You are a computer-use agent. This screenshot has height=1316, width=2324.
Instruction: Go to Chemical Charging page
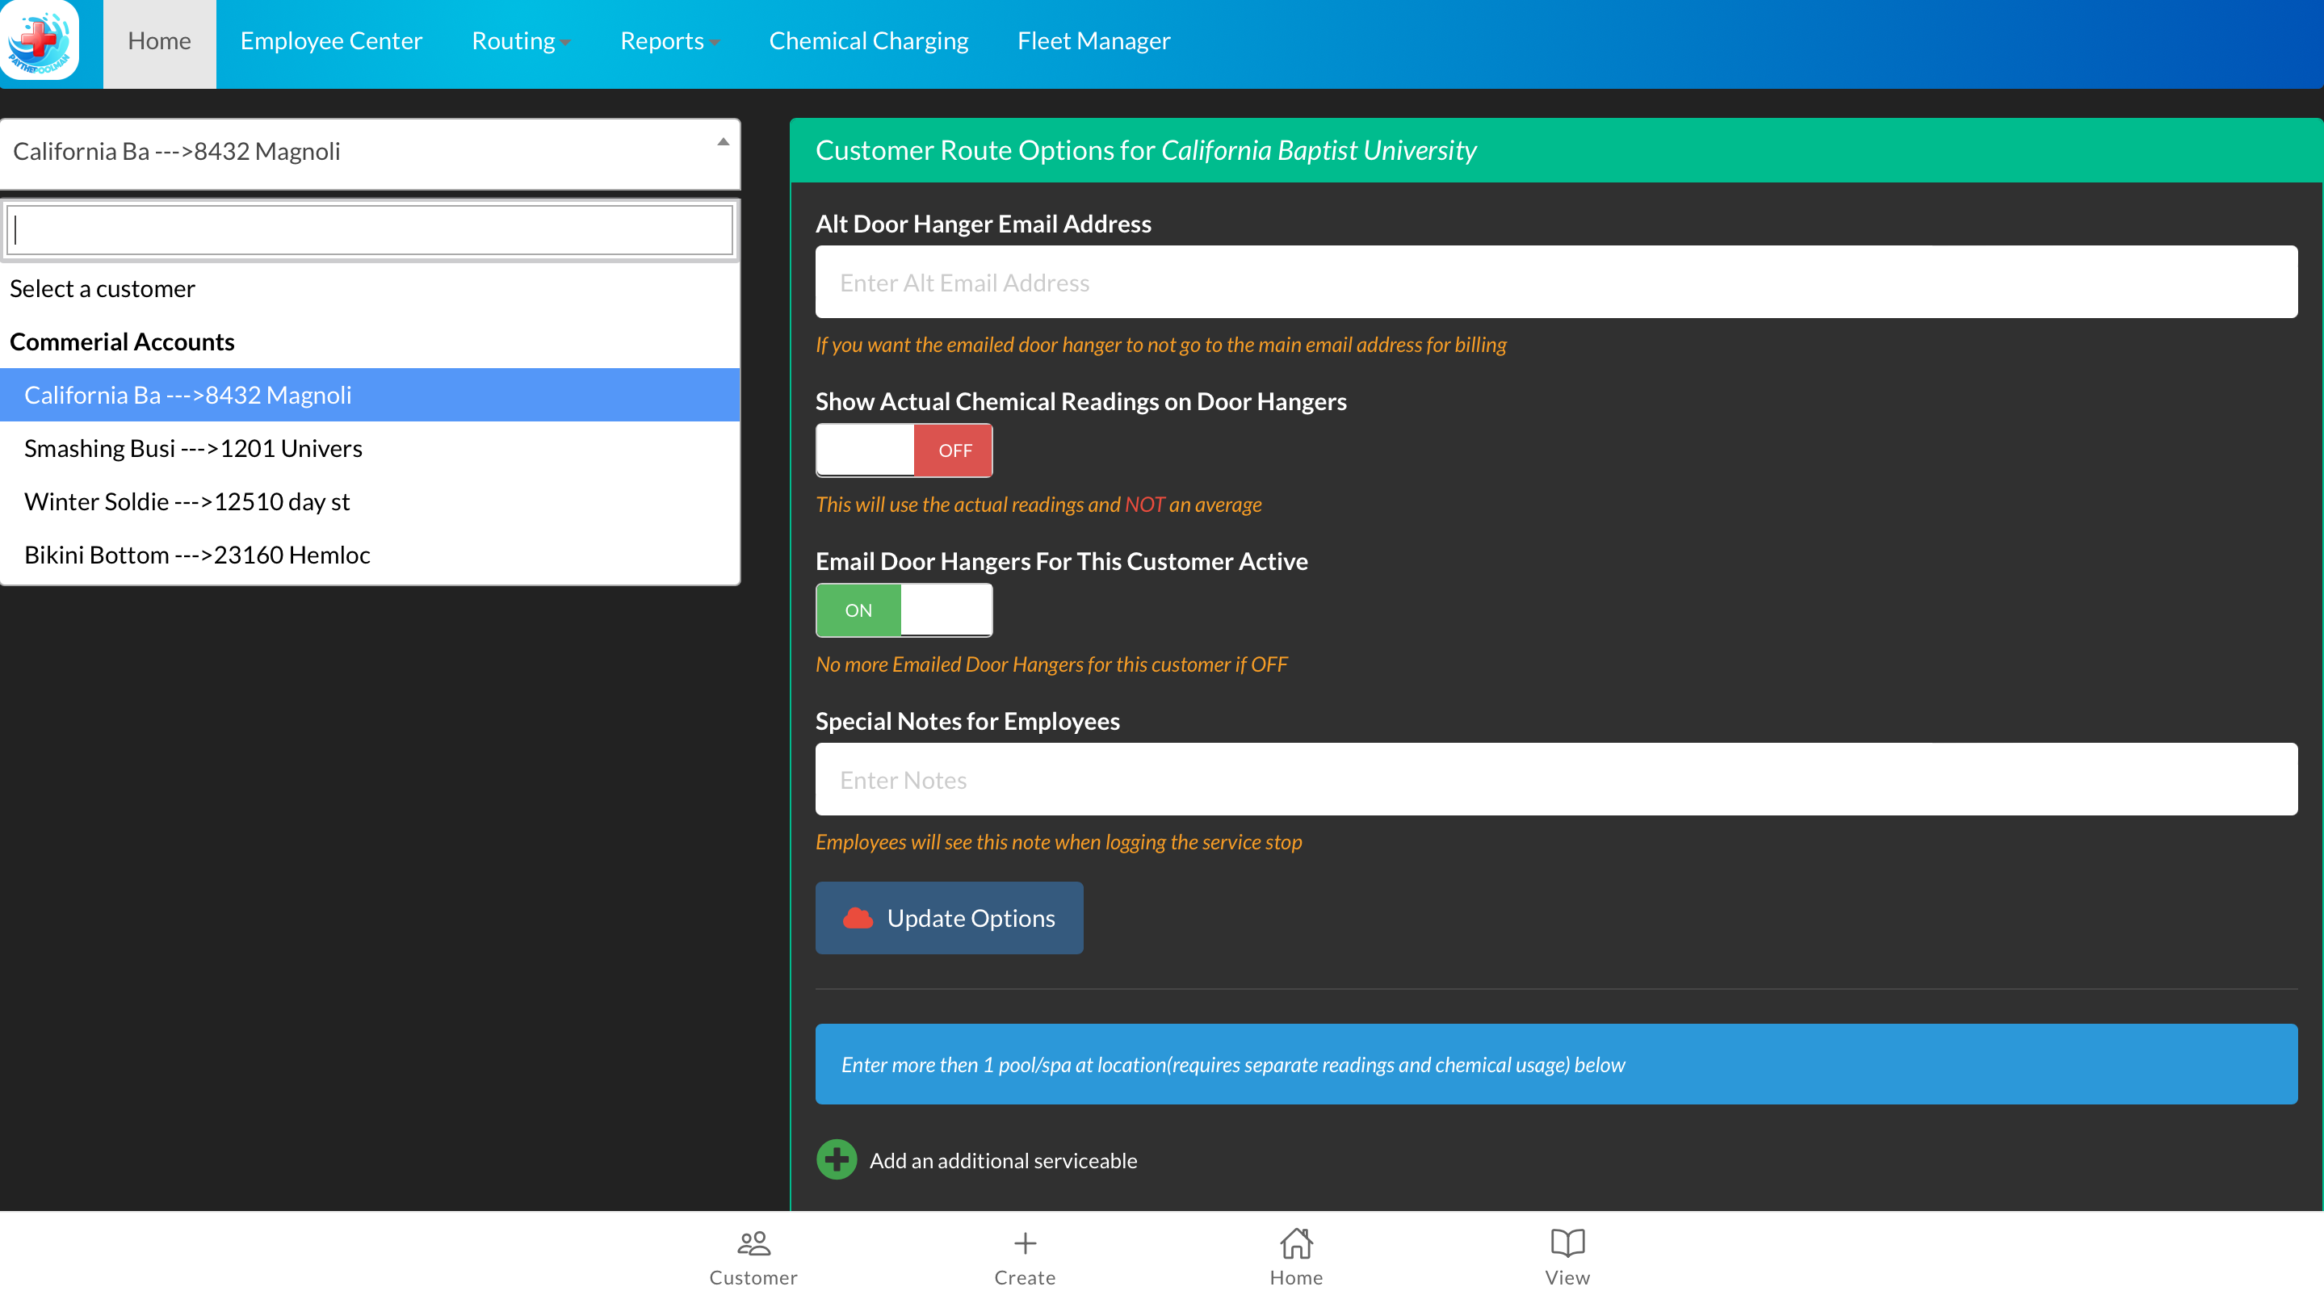868,41
